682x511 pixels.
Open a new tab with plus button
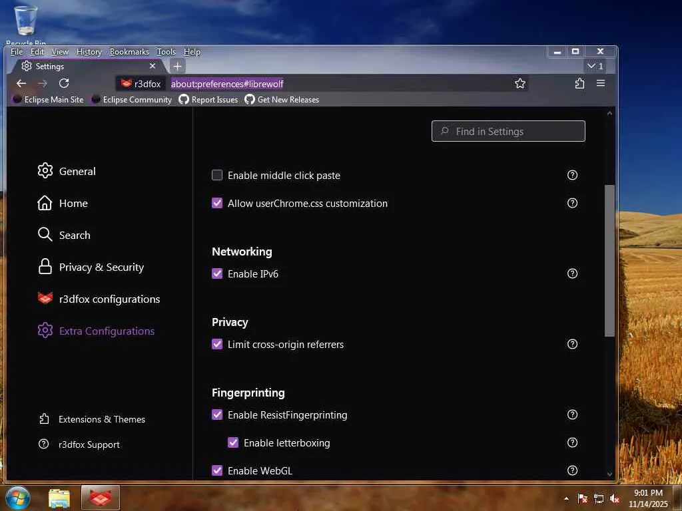[x=177, y=67]
